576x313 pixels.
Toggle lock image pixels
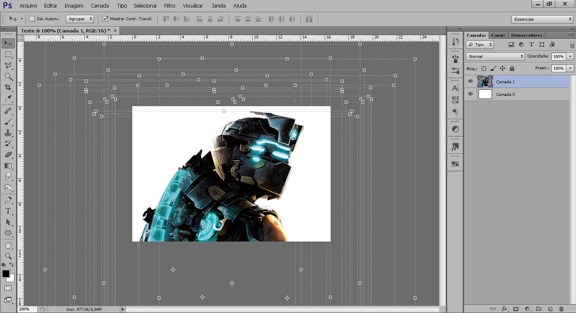click(493, 69)
